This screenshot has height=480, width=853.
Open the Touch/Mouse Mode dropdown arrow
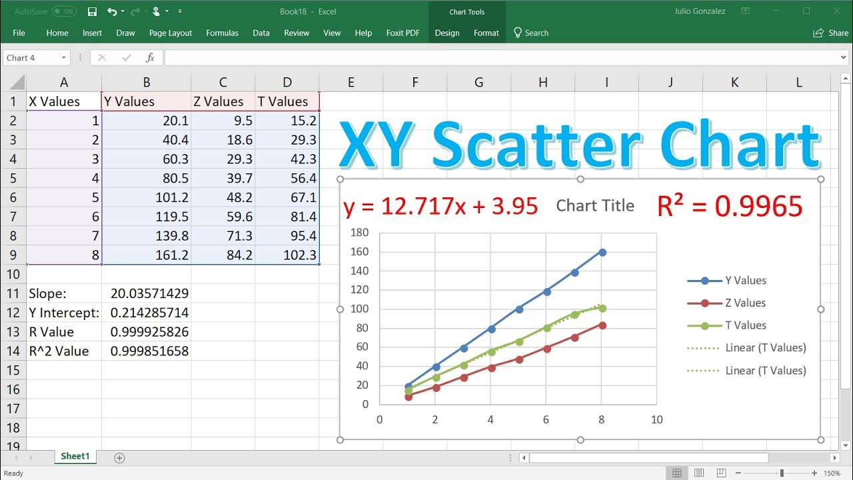point(167,11)
